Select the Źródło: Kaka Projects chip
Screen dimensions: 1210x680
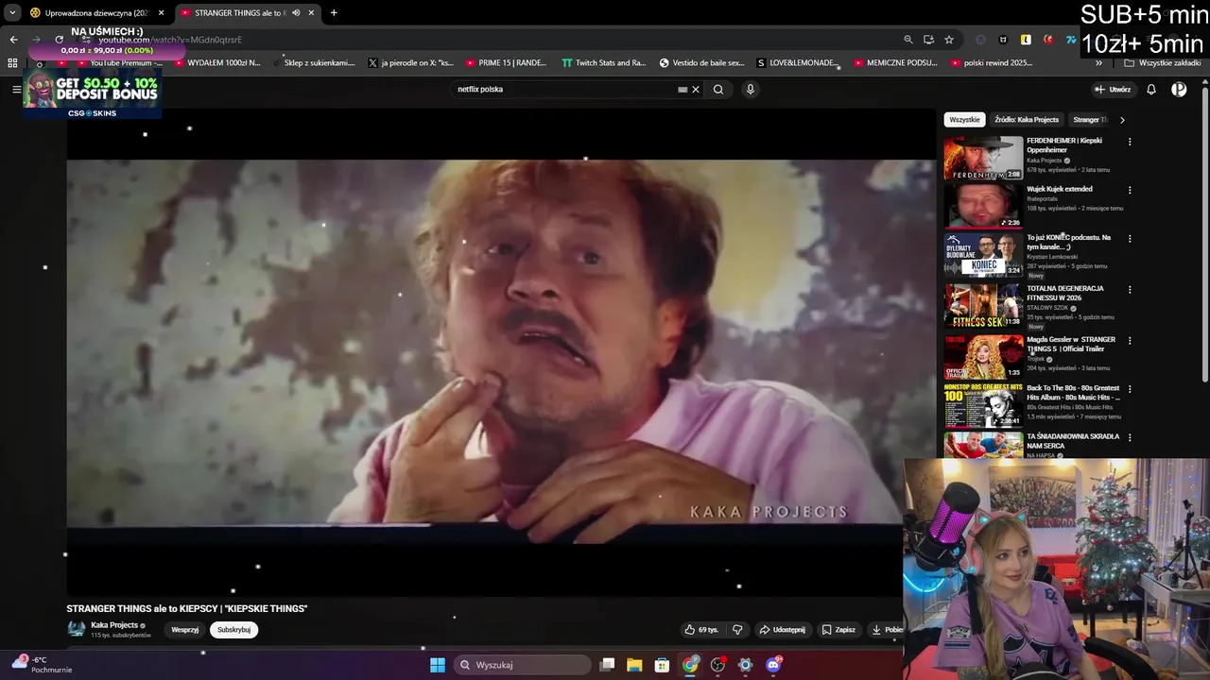(1027, 120)
